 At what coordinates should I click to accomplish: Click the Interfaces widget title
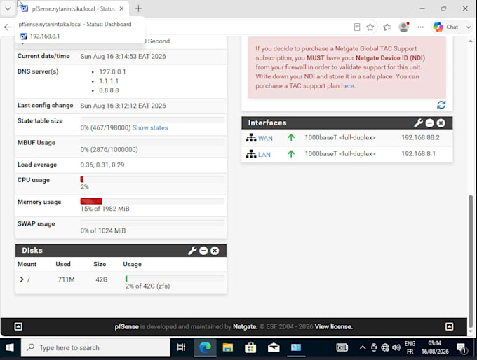pos(267,123)
